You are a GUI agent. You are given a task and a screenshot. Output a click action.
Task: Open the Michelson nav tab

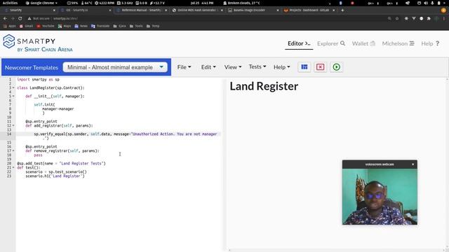398,43
